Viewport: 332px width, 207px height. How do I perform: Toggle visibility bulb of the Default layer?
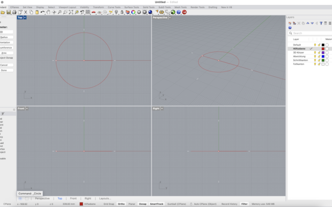click(x=315, y=45)
